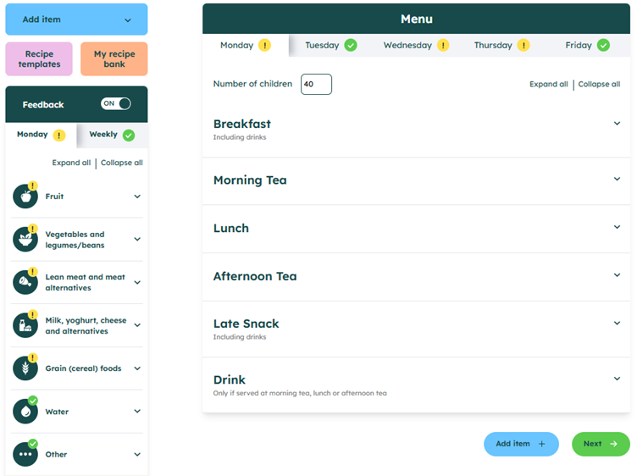Expand the Other feedback chevron
This screenshot has height=476, width=637.
(x=137, y=454)
